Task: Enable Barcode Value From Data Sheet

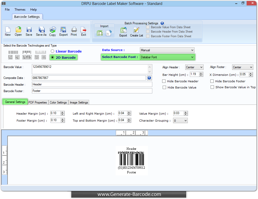Action: point(148,27)
